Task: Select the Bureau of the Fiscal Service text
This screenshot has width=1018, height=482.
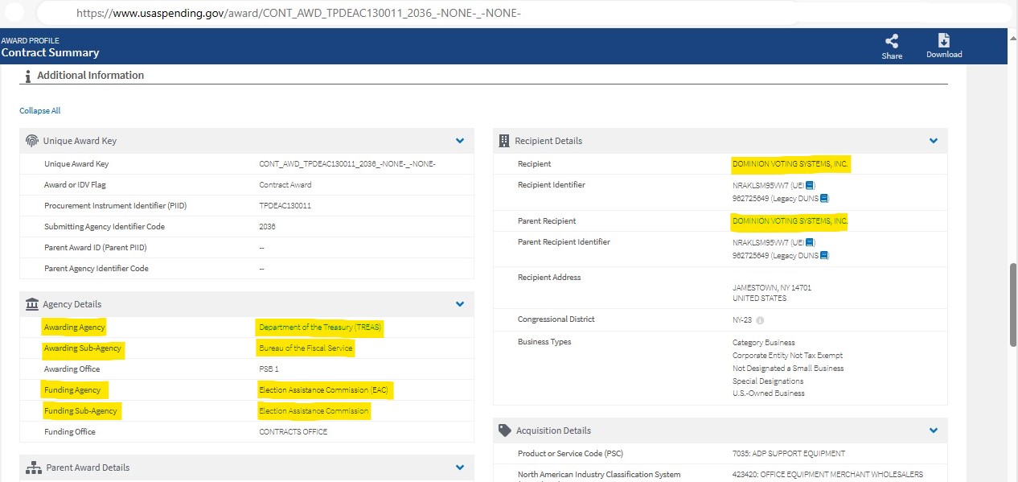Action: [306, 348]
